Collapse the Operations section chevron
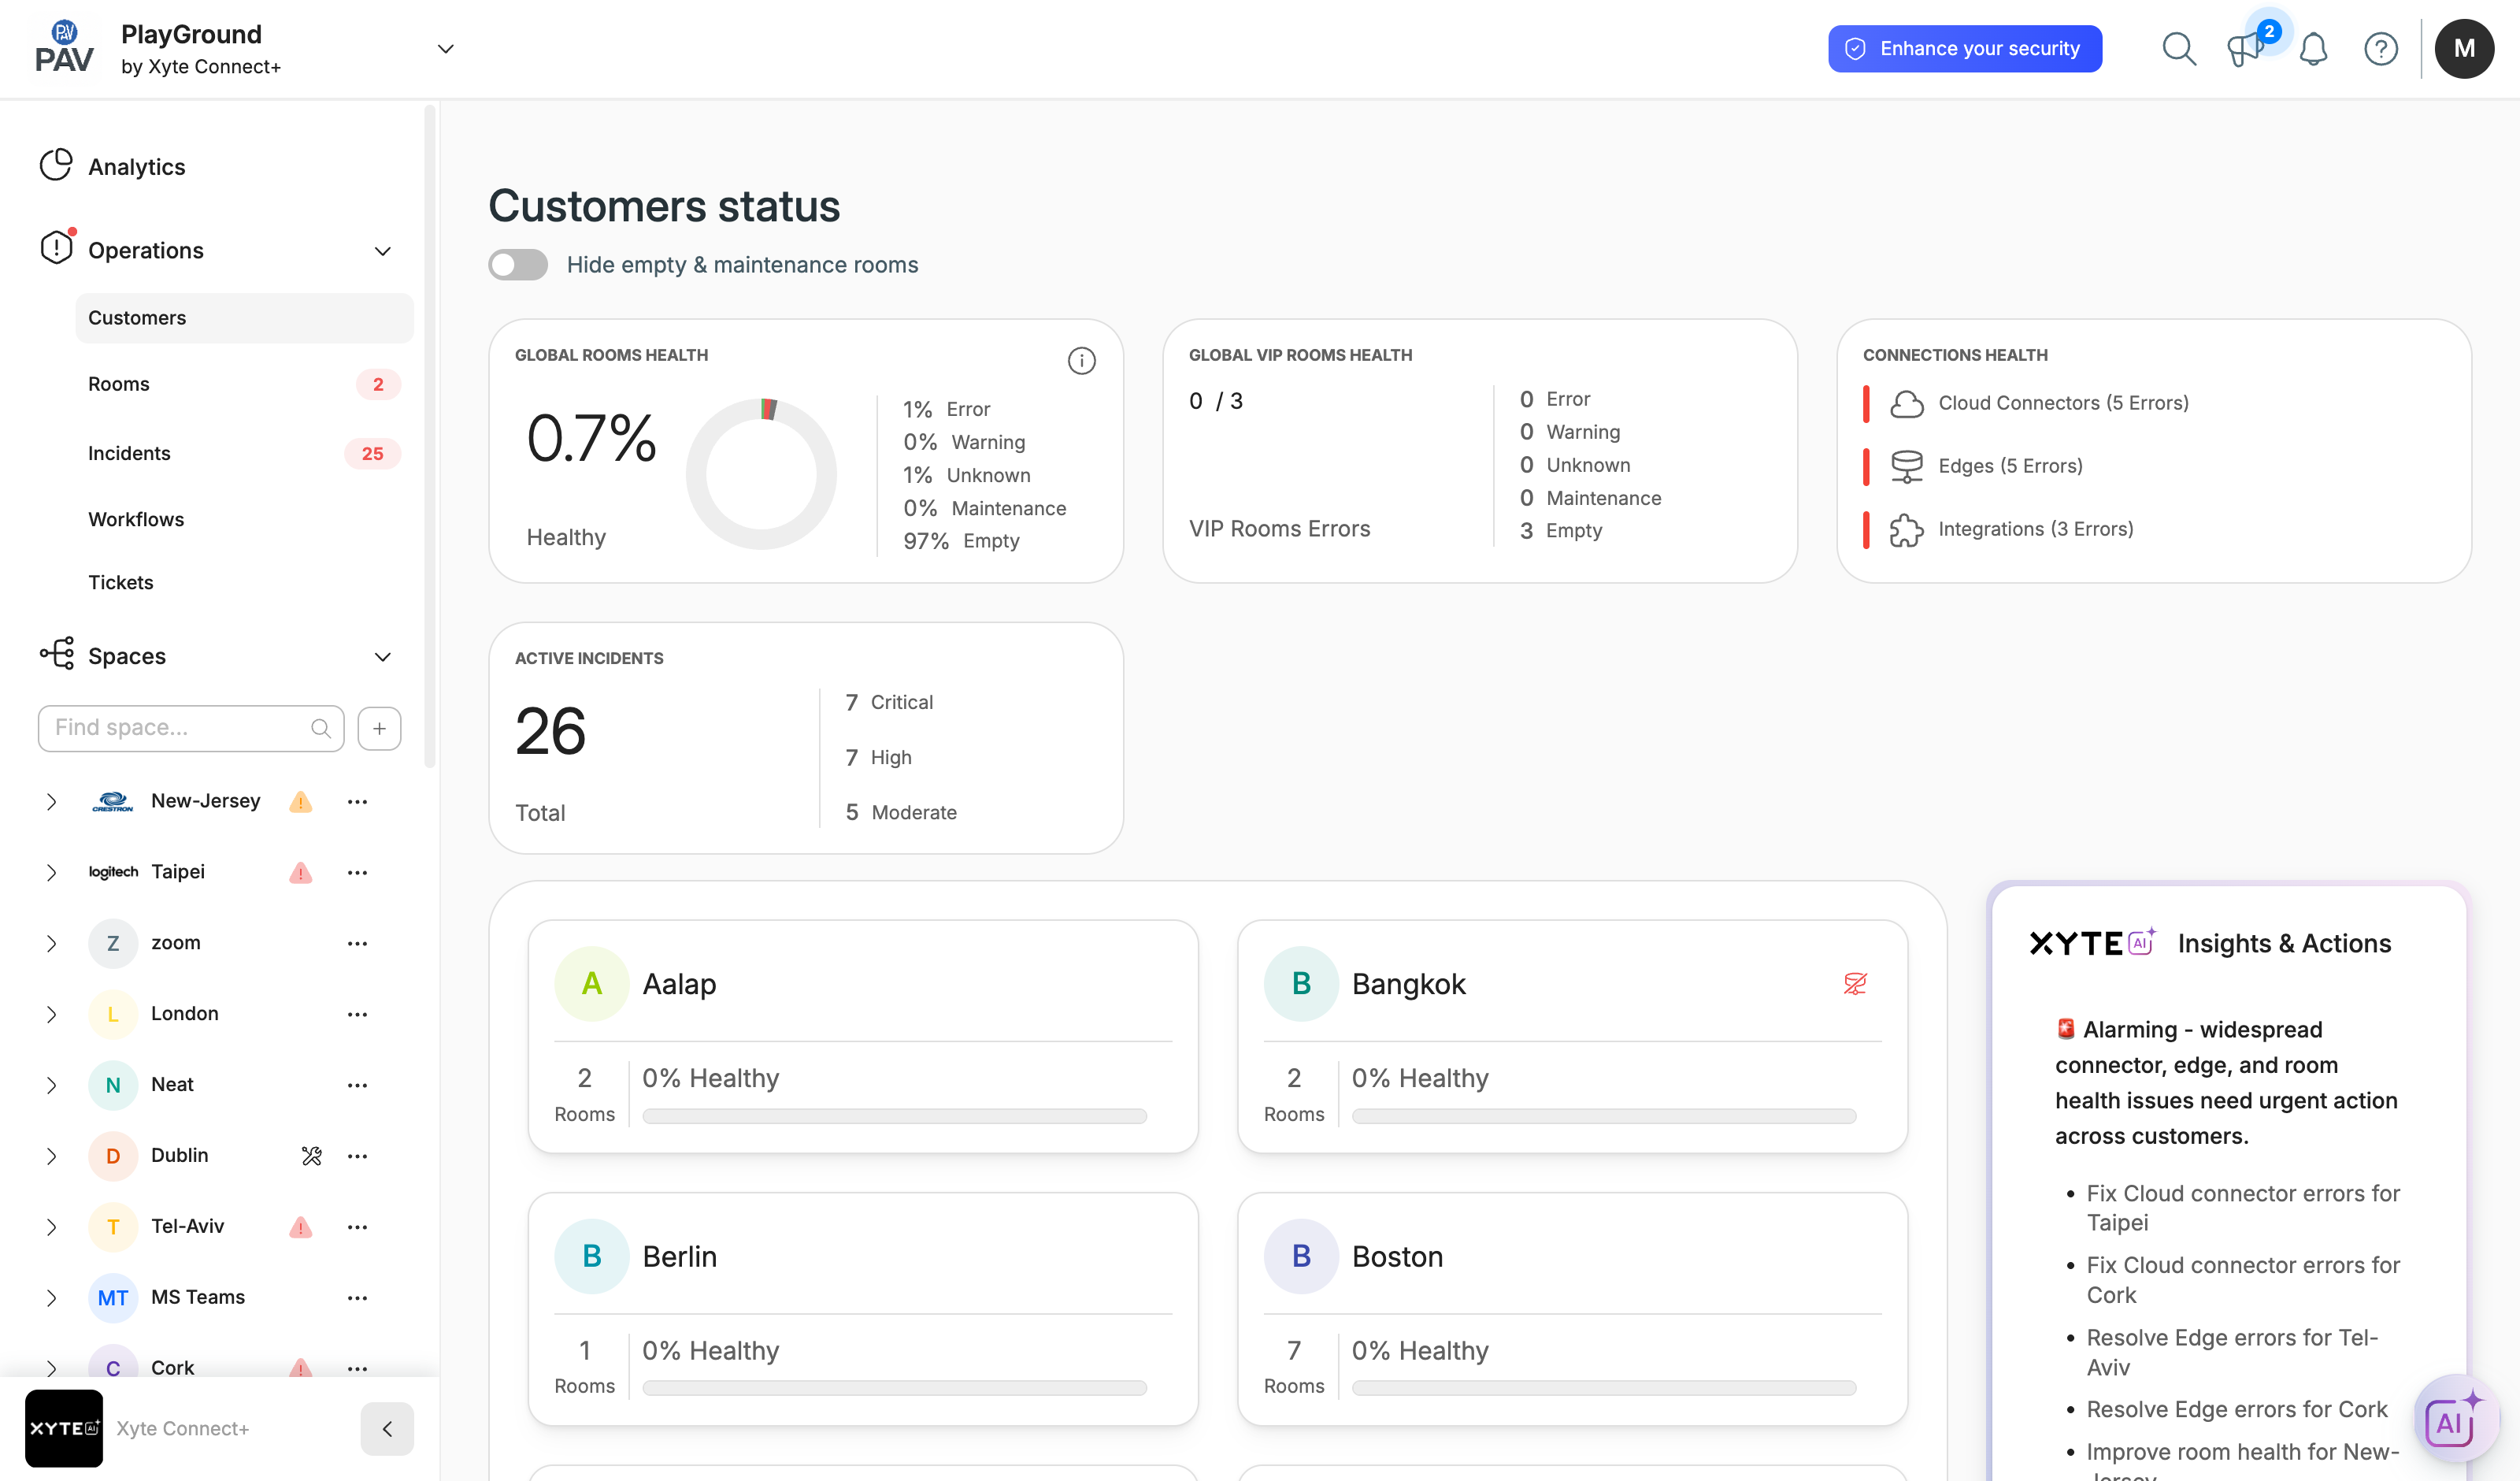Image resolution: width=2520 pixels, height=1481 pixels. click(x=382, y=251)
